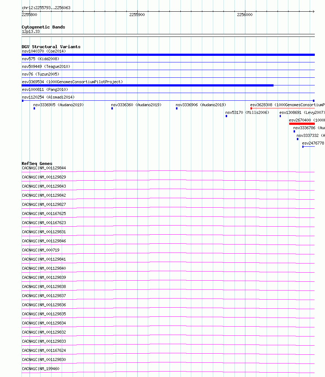
Task: Click the 2256000 ruler position label
Action: (x=245, y=15)
